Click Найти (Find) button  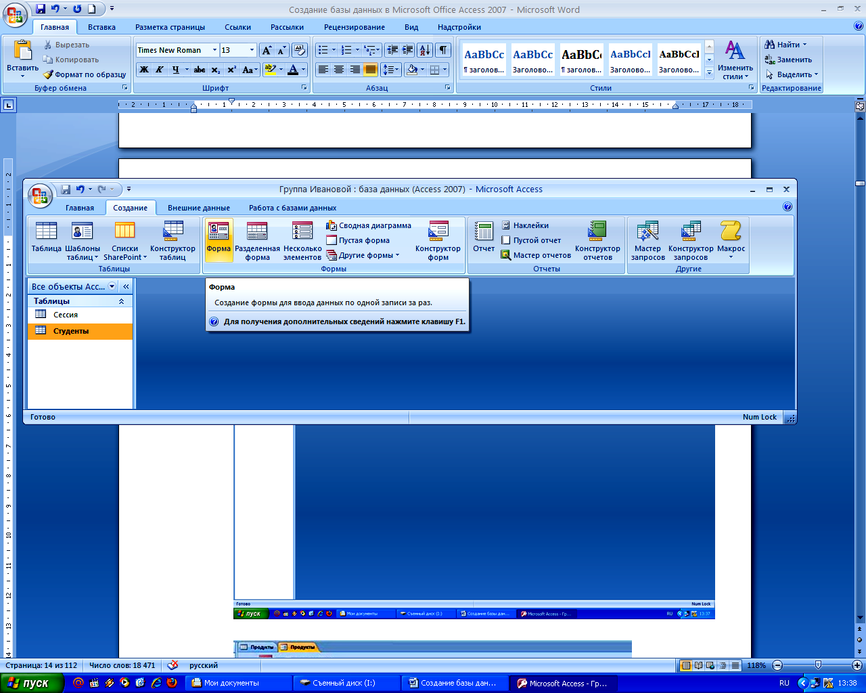(x=785, y=45)
